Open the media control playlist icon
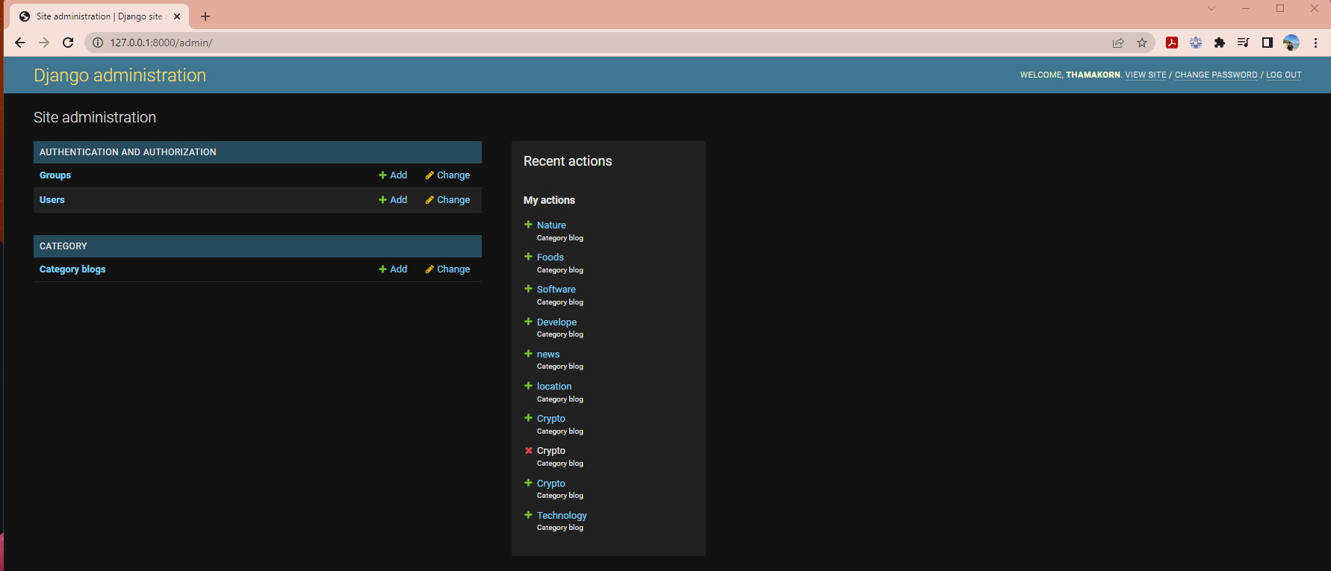This screenshot has width=1331, height=571. (1244, 43)
